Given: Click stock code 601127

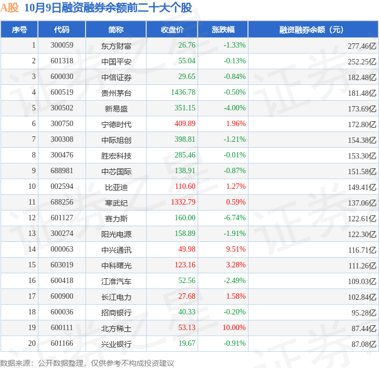Looking at the screenshot, I should coord(62,218).
